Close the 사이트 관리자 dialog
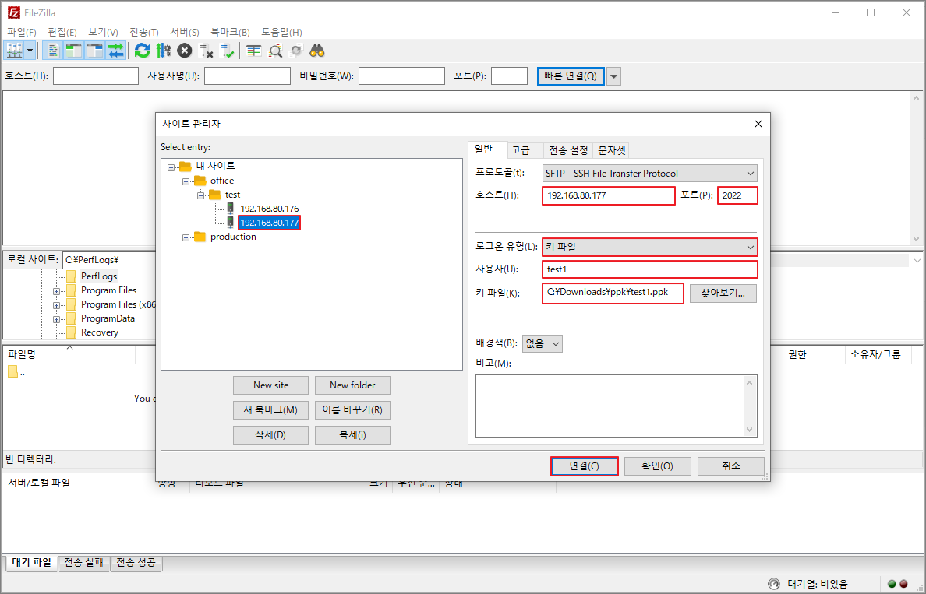Viewport: 926px width, 594px height. point(758,124)
